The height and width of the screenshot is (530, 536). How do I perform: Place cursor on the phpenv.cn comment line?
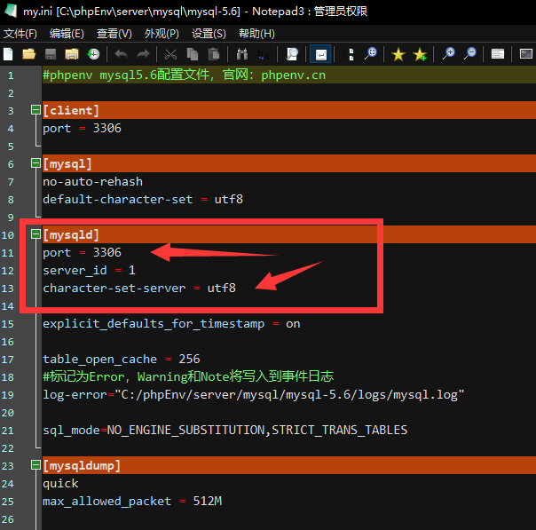tap(184, 75)
